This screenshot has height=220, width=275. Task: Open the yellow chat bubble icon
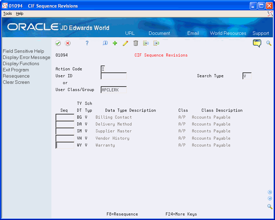257,43
